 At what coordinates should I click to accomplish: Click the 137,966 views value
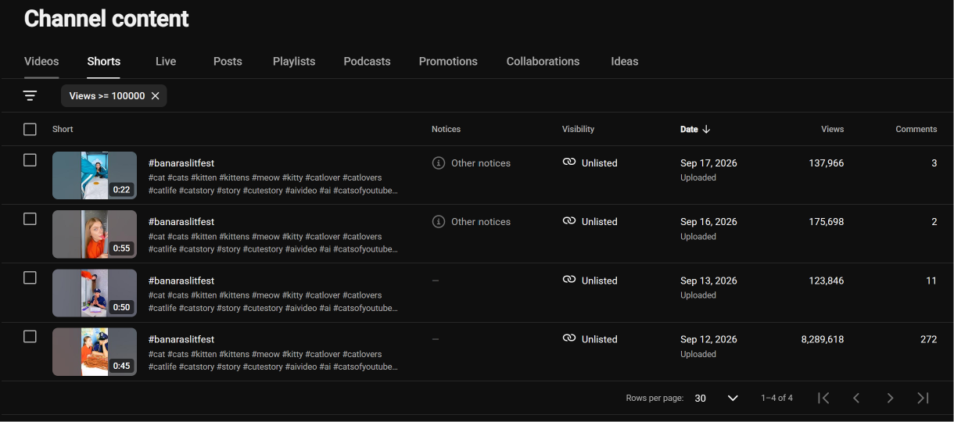tap(826, 163)
